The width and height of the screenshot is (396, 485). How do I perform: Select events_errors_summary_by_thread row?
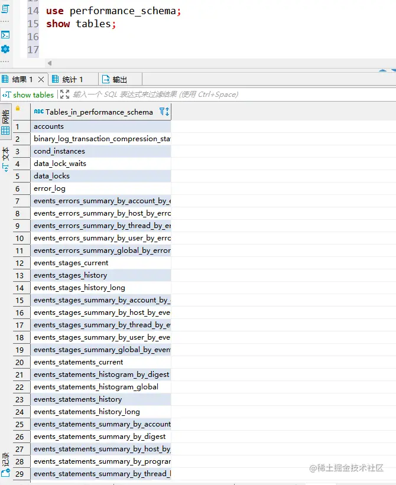click(x=100, y=226)
